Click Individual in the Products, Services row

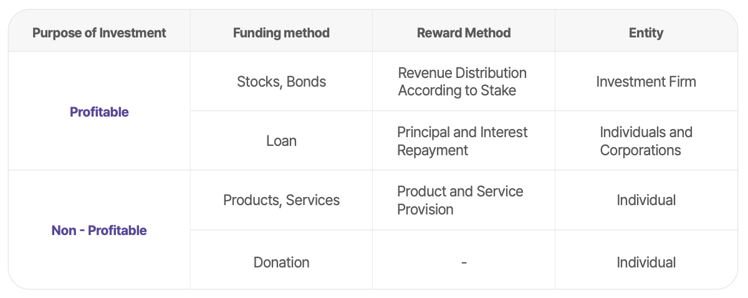[x=646, y=200]
